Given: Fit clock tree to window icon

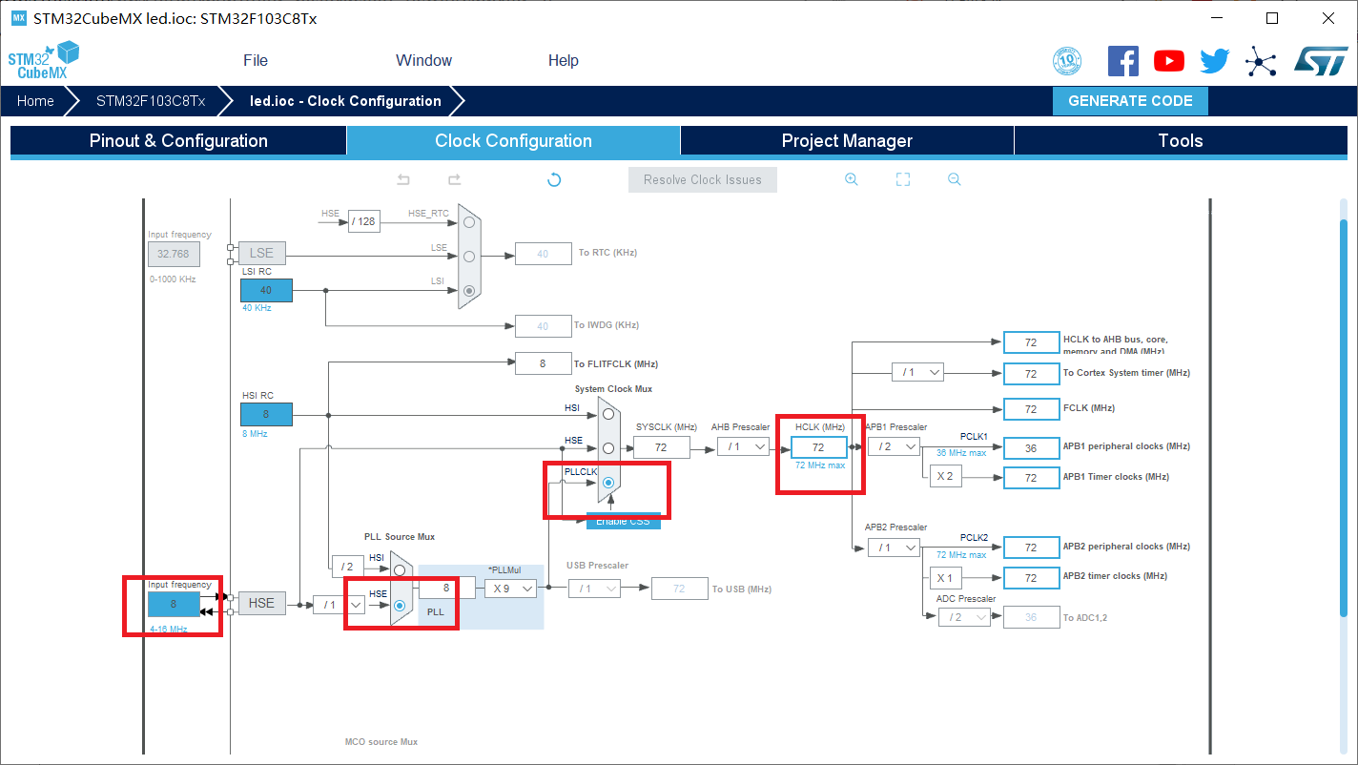Looking at the screenshot, I should pos(903,179).
